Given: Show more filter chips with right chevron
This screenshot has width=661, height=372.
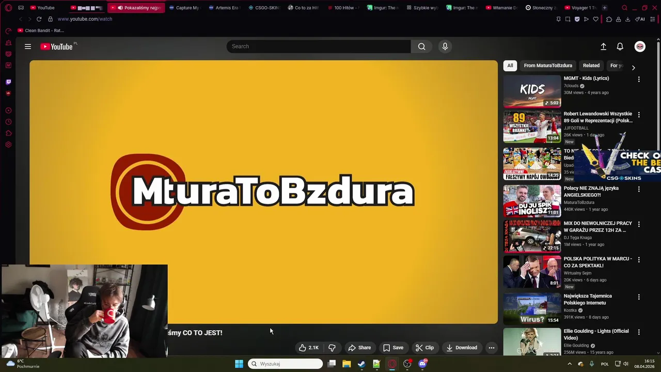Looking at the screenshot, I should tap(633, 68).
